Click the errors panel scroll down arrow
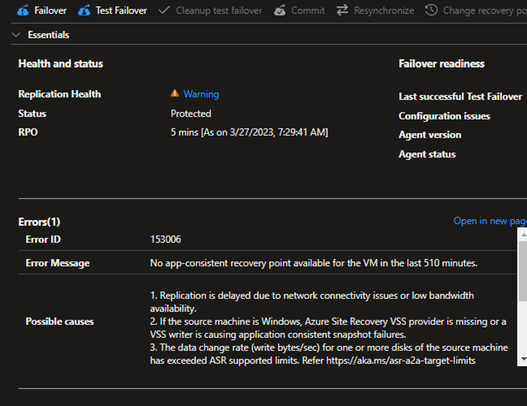 (523, 359)
